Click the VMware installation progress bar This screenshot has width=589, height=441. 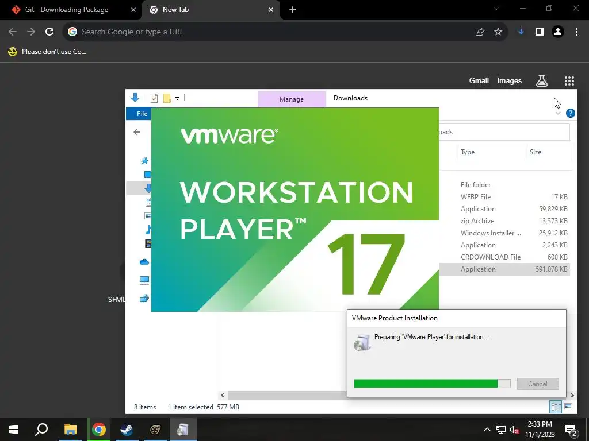click(x=432, y=384)
